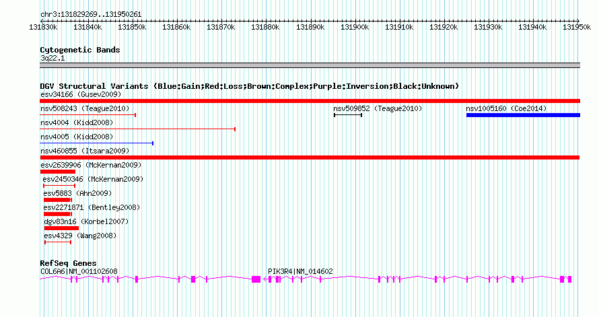599x317 pixels.
Task: Click the 131940k ruler tick label
Action: (532, 27)
